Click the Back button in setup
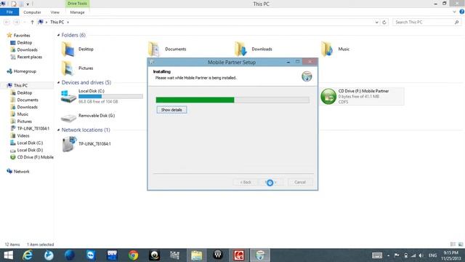The height and width of the screenshot is (262, 465). coord(246,182)
